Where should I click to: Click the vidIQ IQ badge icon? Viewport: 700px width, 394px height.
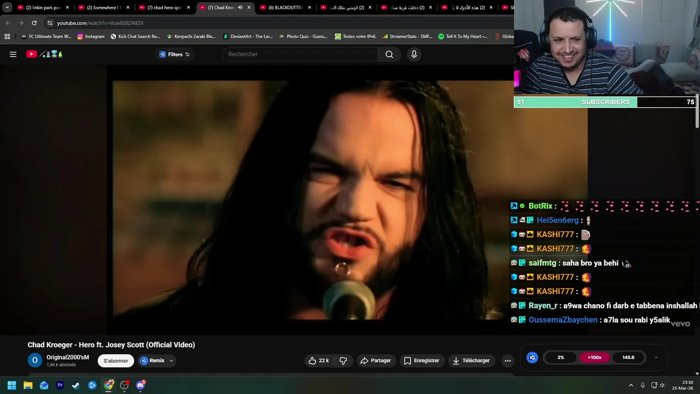tap(532, 357)
